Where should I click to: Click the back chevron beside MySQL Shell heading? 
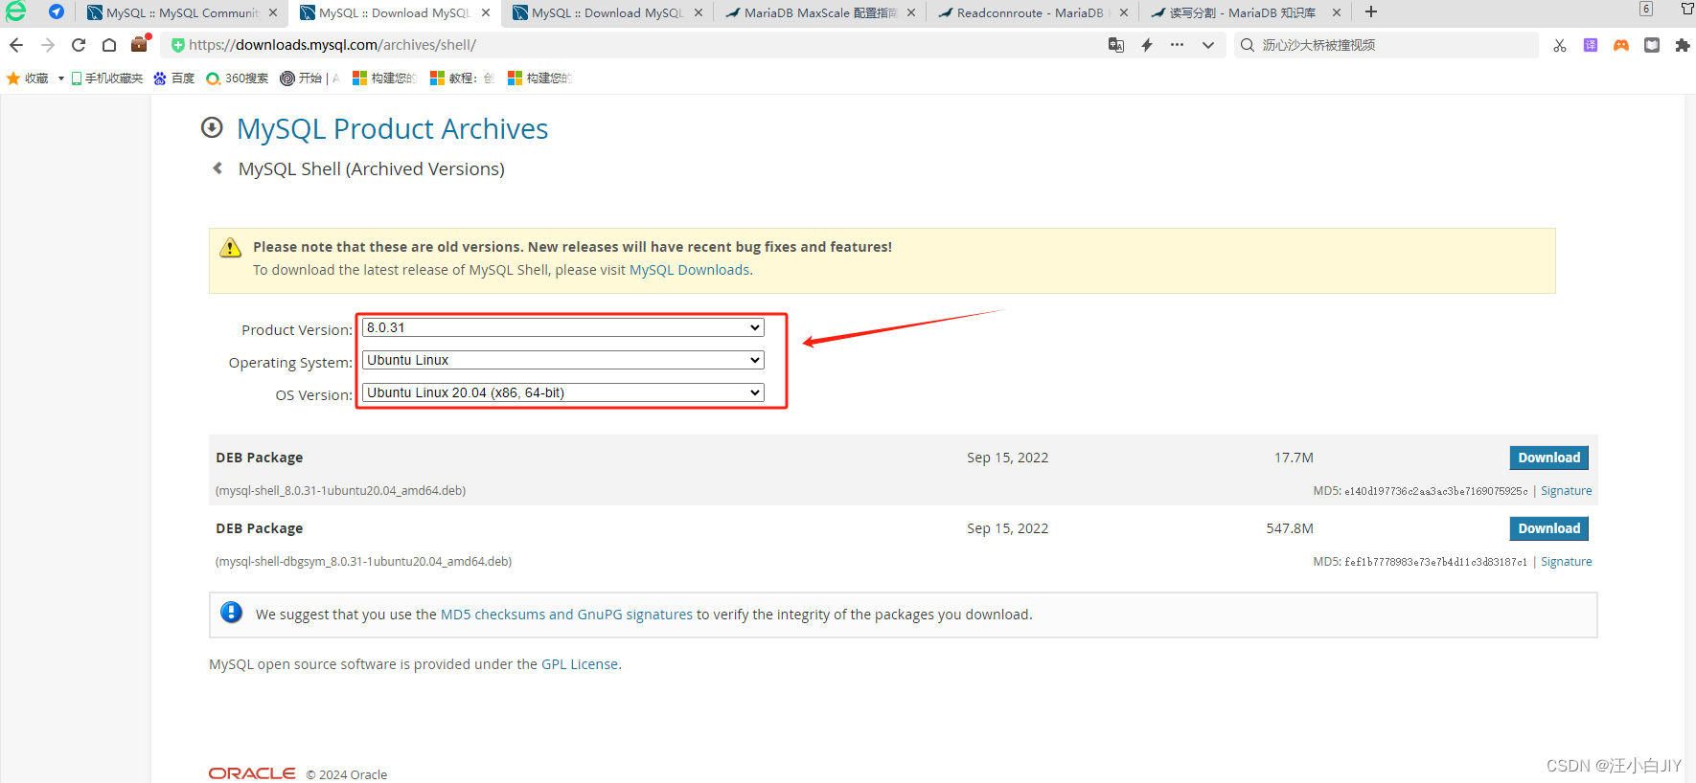218,168
